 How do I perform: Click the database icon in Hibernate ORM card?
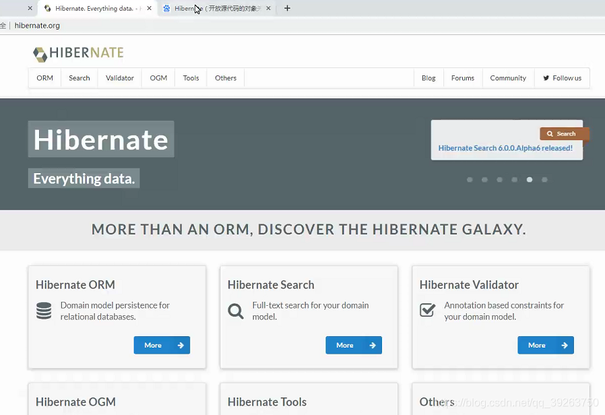click(x=43, y=311)
